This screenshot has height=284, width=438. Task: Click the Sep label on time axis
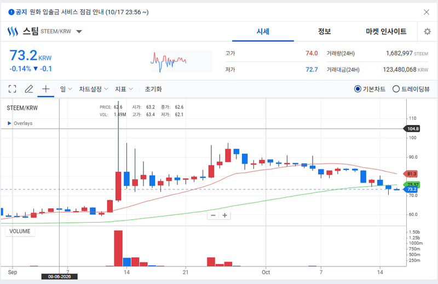13,272
